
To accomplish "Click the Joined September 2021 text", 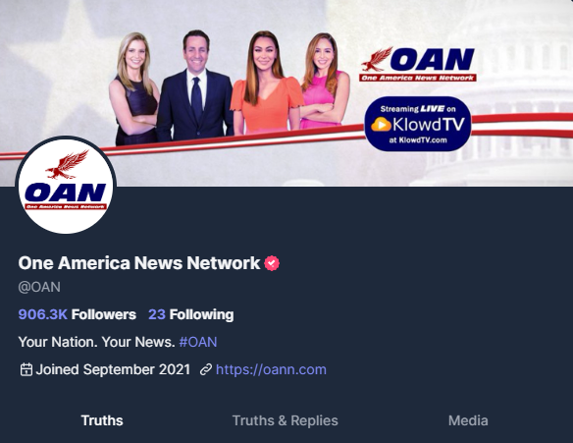I will click(113, 369).
